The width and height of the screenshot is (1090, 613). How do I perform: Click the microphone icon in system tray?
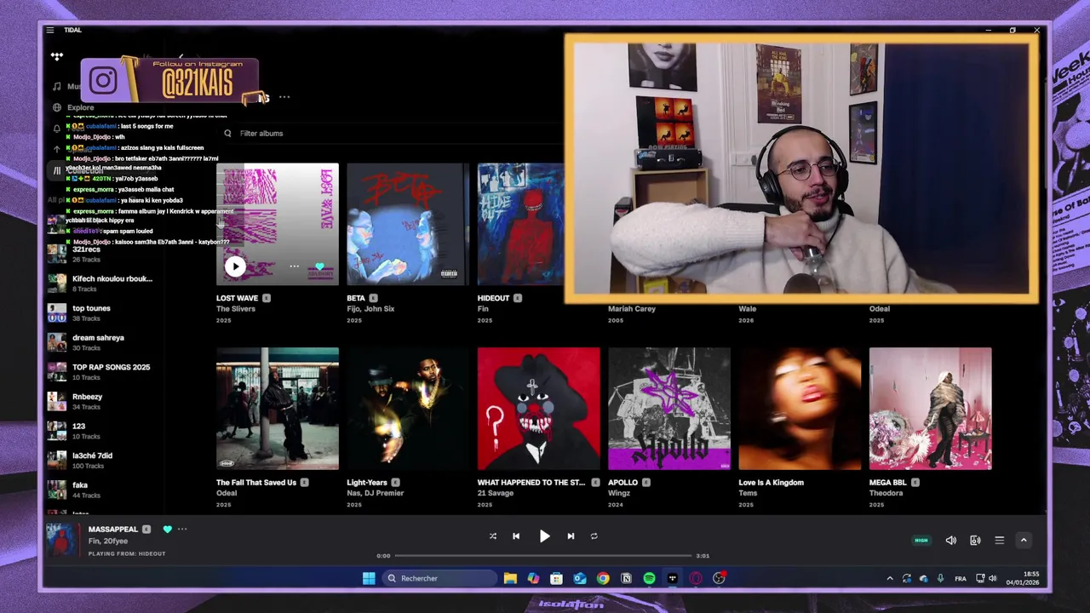pyautogui.click(x=940, y=579)
